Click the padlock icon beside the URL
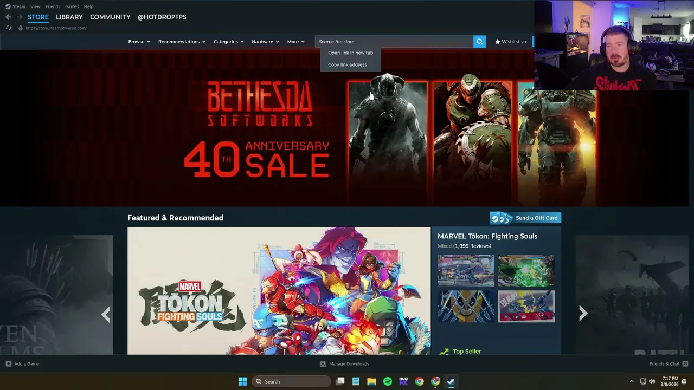694x390 pixels. 21,28
